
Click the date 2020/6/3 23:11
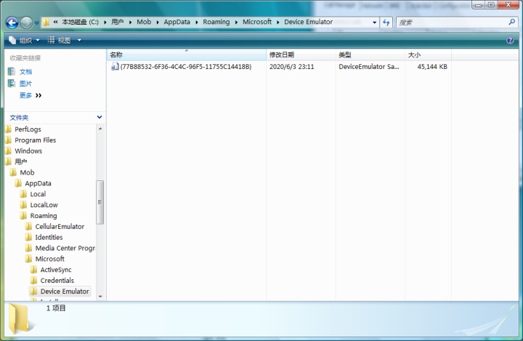(x=291, y=67)
